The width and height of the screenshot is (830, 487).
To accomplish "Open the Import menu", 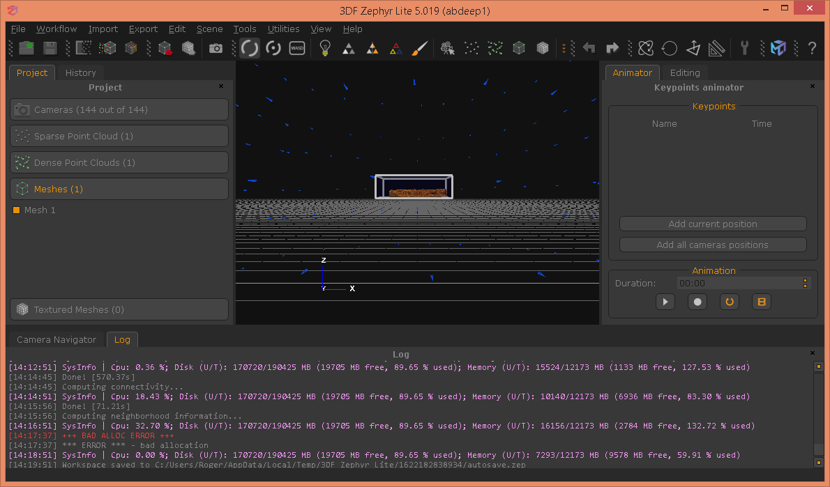I will pos(103,29).
